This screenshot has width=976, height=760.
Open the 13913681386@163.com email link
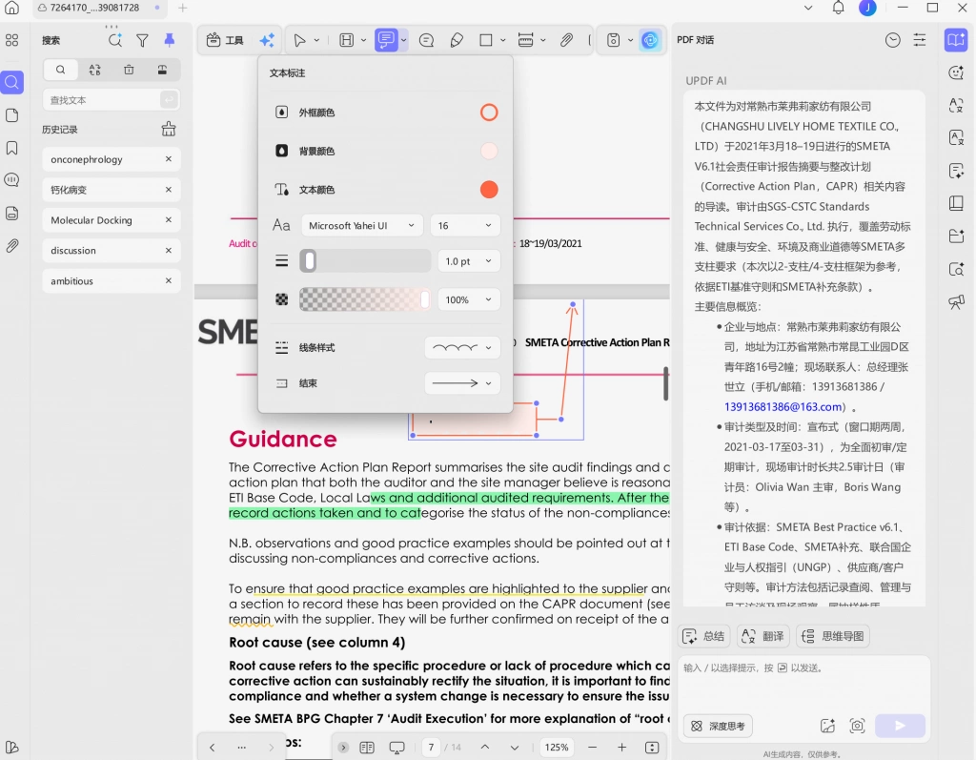click(783, 407)
